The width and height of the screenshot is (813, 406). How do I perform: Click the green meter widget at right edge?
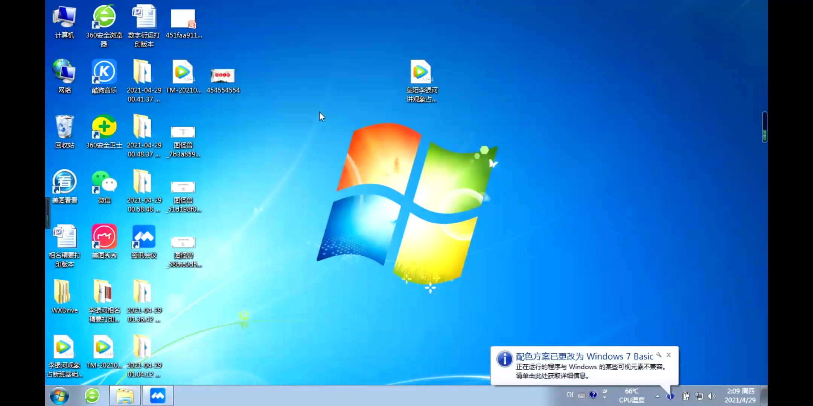(764, 127)
